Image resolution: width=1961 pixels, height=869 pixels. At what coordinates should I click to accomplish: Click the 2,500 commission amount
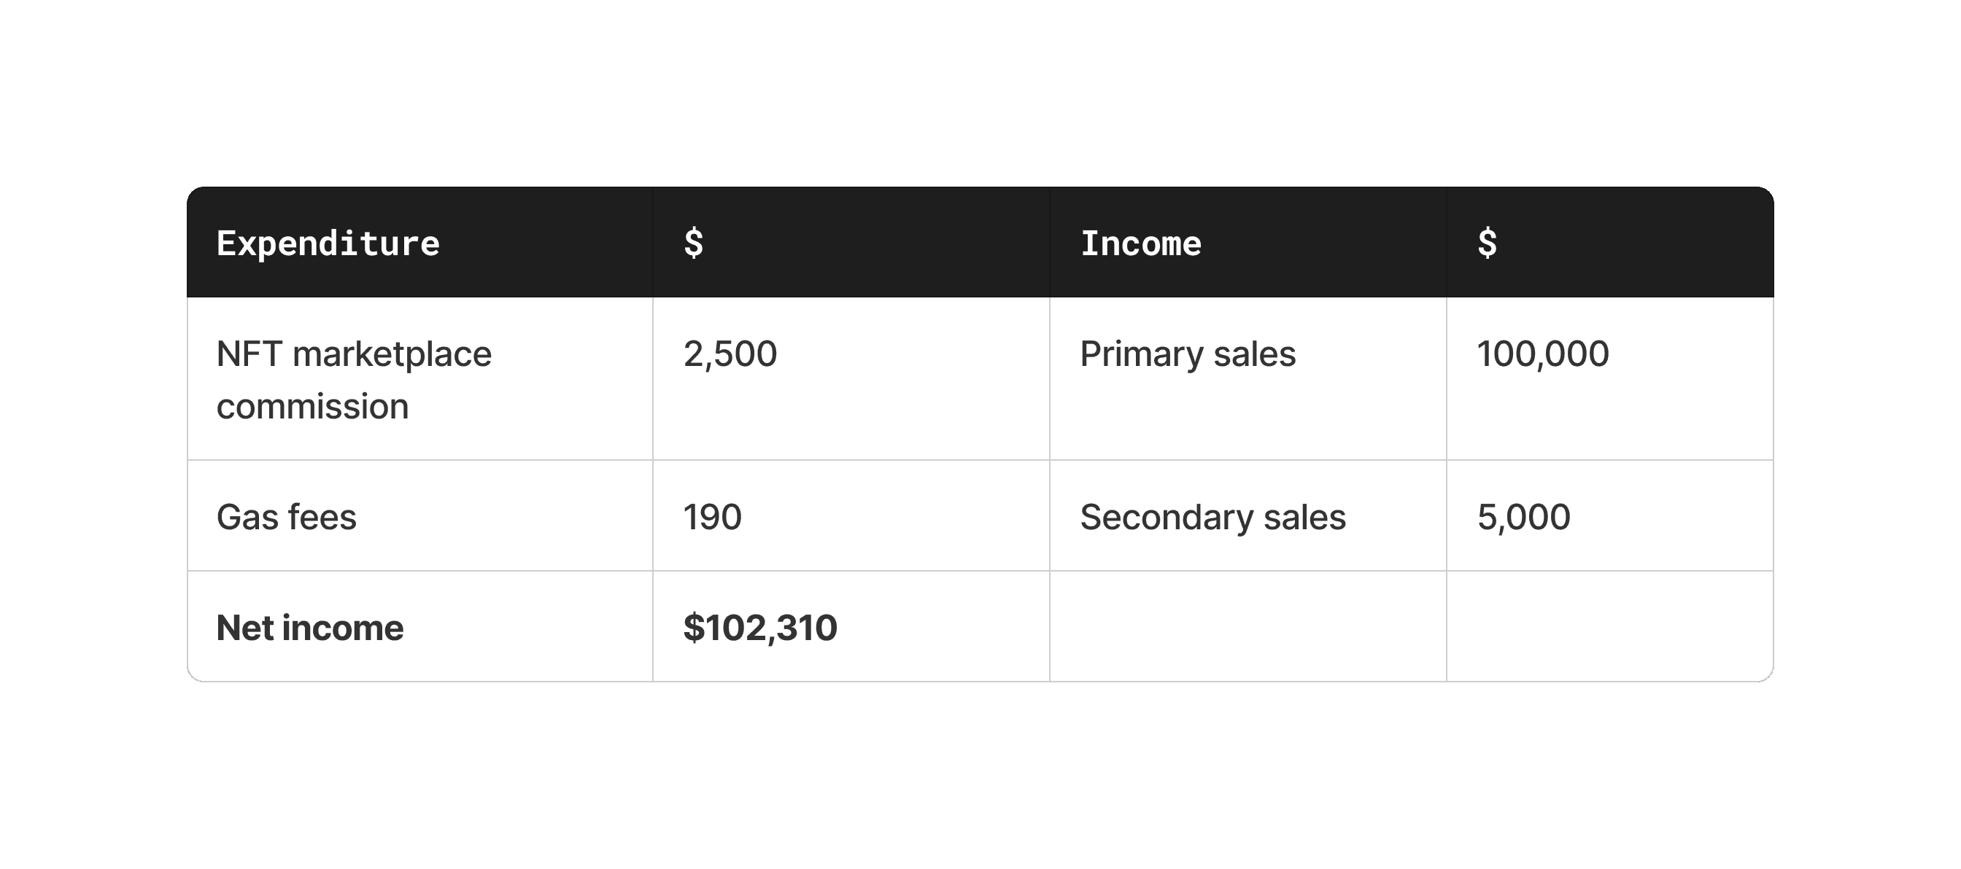click(730, 354)
